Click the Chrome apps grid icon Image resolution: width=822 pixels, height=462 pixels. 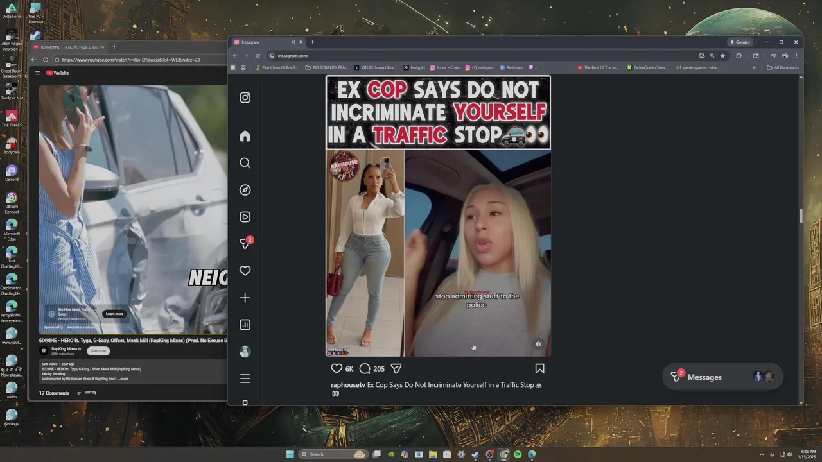pos(243,67)
